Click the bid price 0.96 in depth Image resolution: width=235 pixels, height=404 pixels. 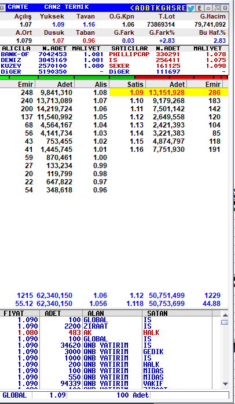100,190
